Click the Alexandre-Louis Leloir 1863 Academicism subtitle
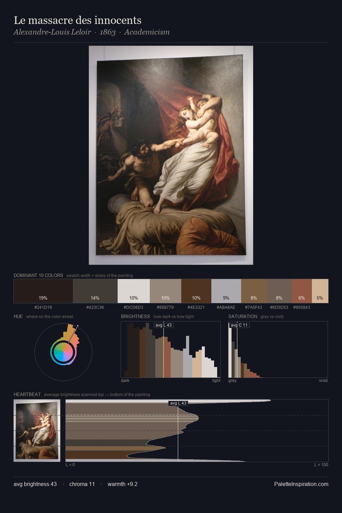Viewport: 342px width, 513px height. click(92, 32)
